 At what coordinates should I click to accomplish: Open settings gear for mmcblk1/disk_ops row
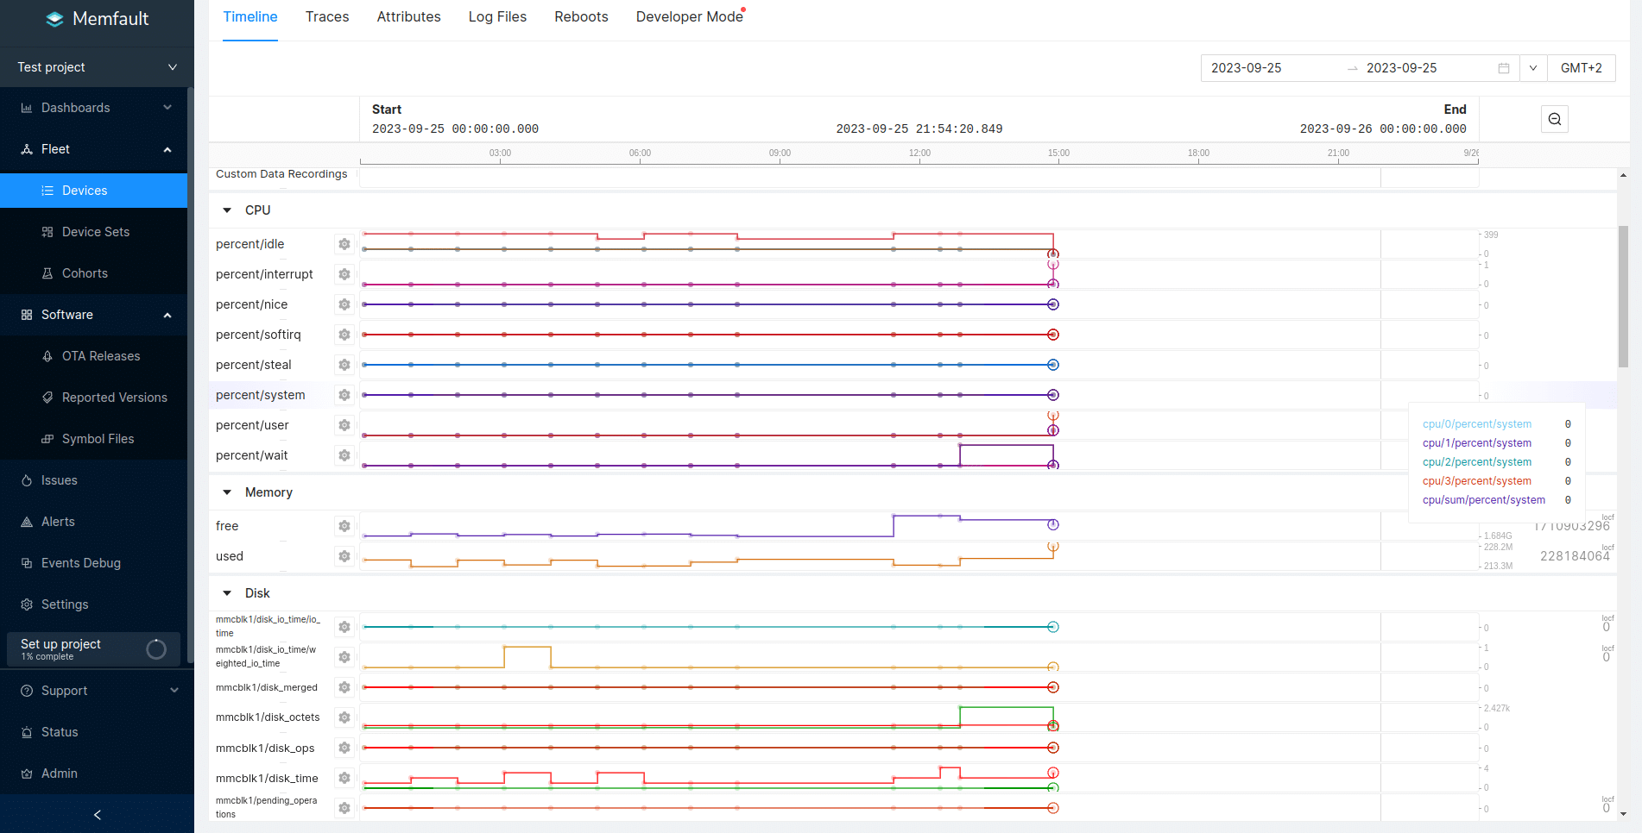[x=344, y=748]
